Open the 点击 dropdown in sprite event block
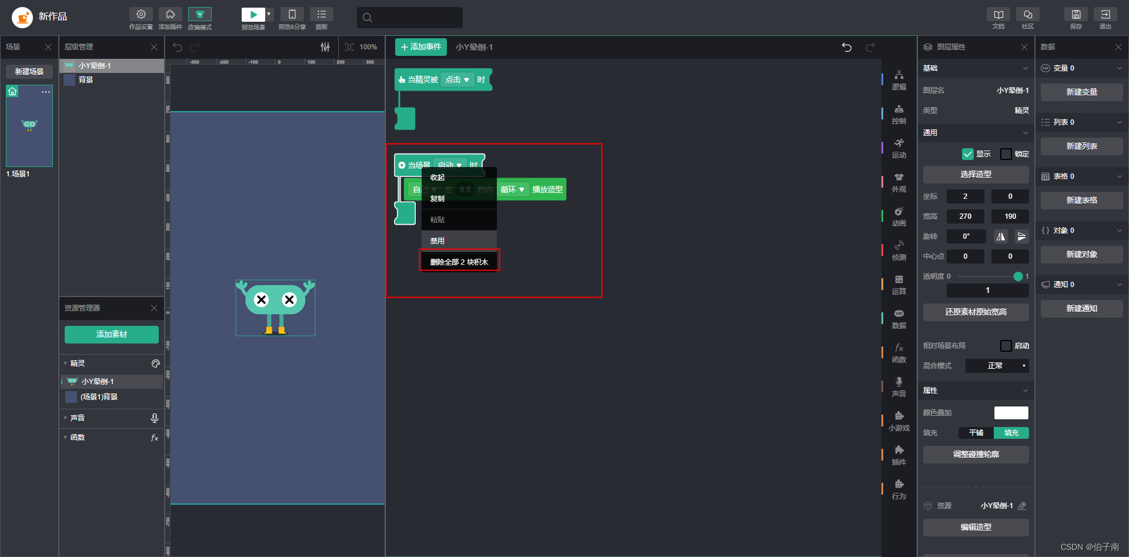The height and width of the screenshot is (557, 1129). [x=457, y=79]
